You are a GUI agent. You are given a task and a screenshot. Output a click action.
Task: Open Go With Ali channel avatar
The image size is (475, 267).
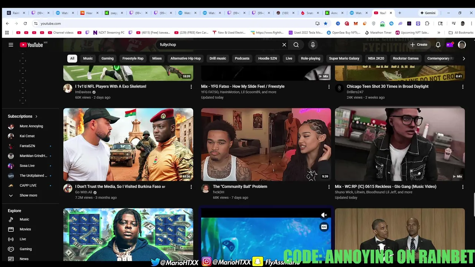coord(68,188)
